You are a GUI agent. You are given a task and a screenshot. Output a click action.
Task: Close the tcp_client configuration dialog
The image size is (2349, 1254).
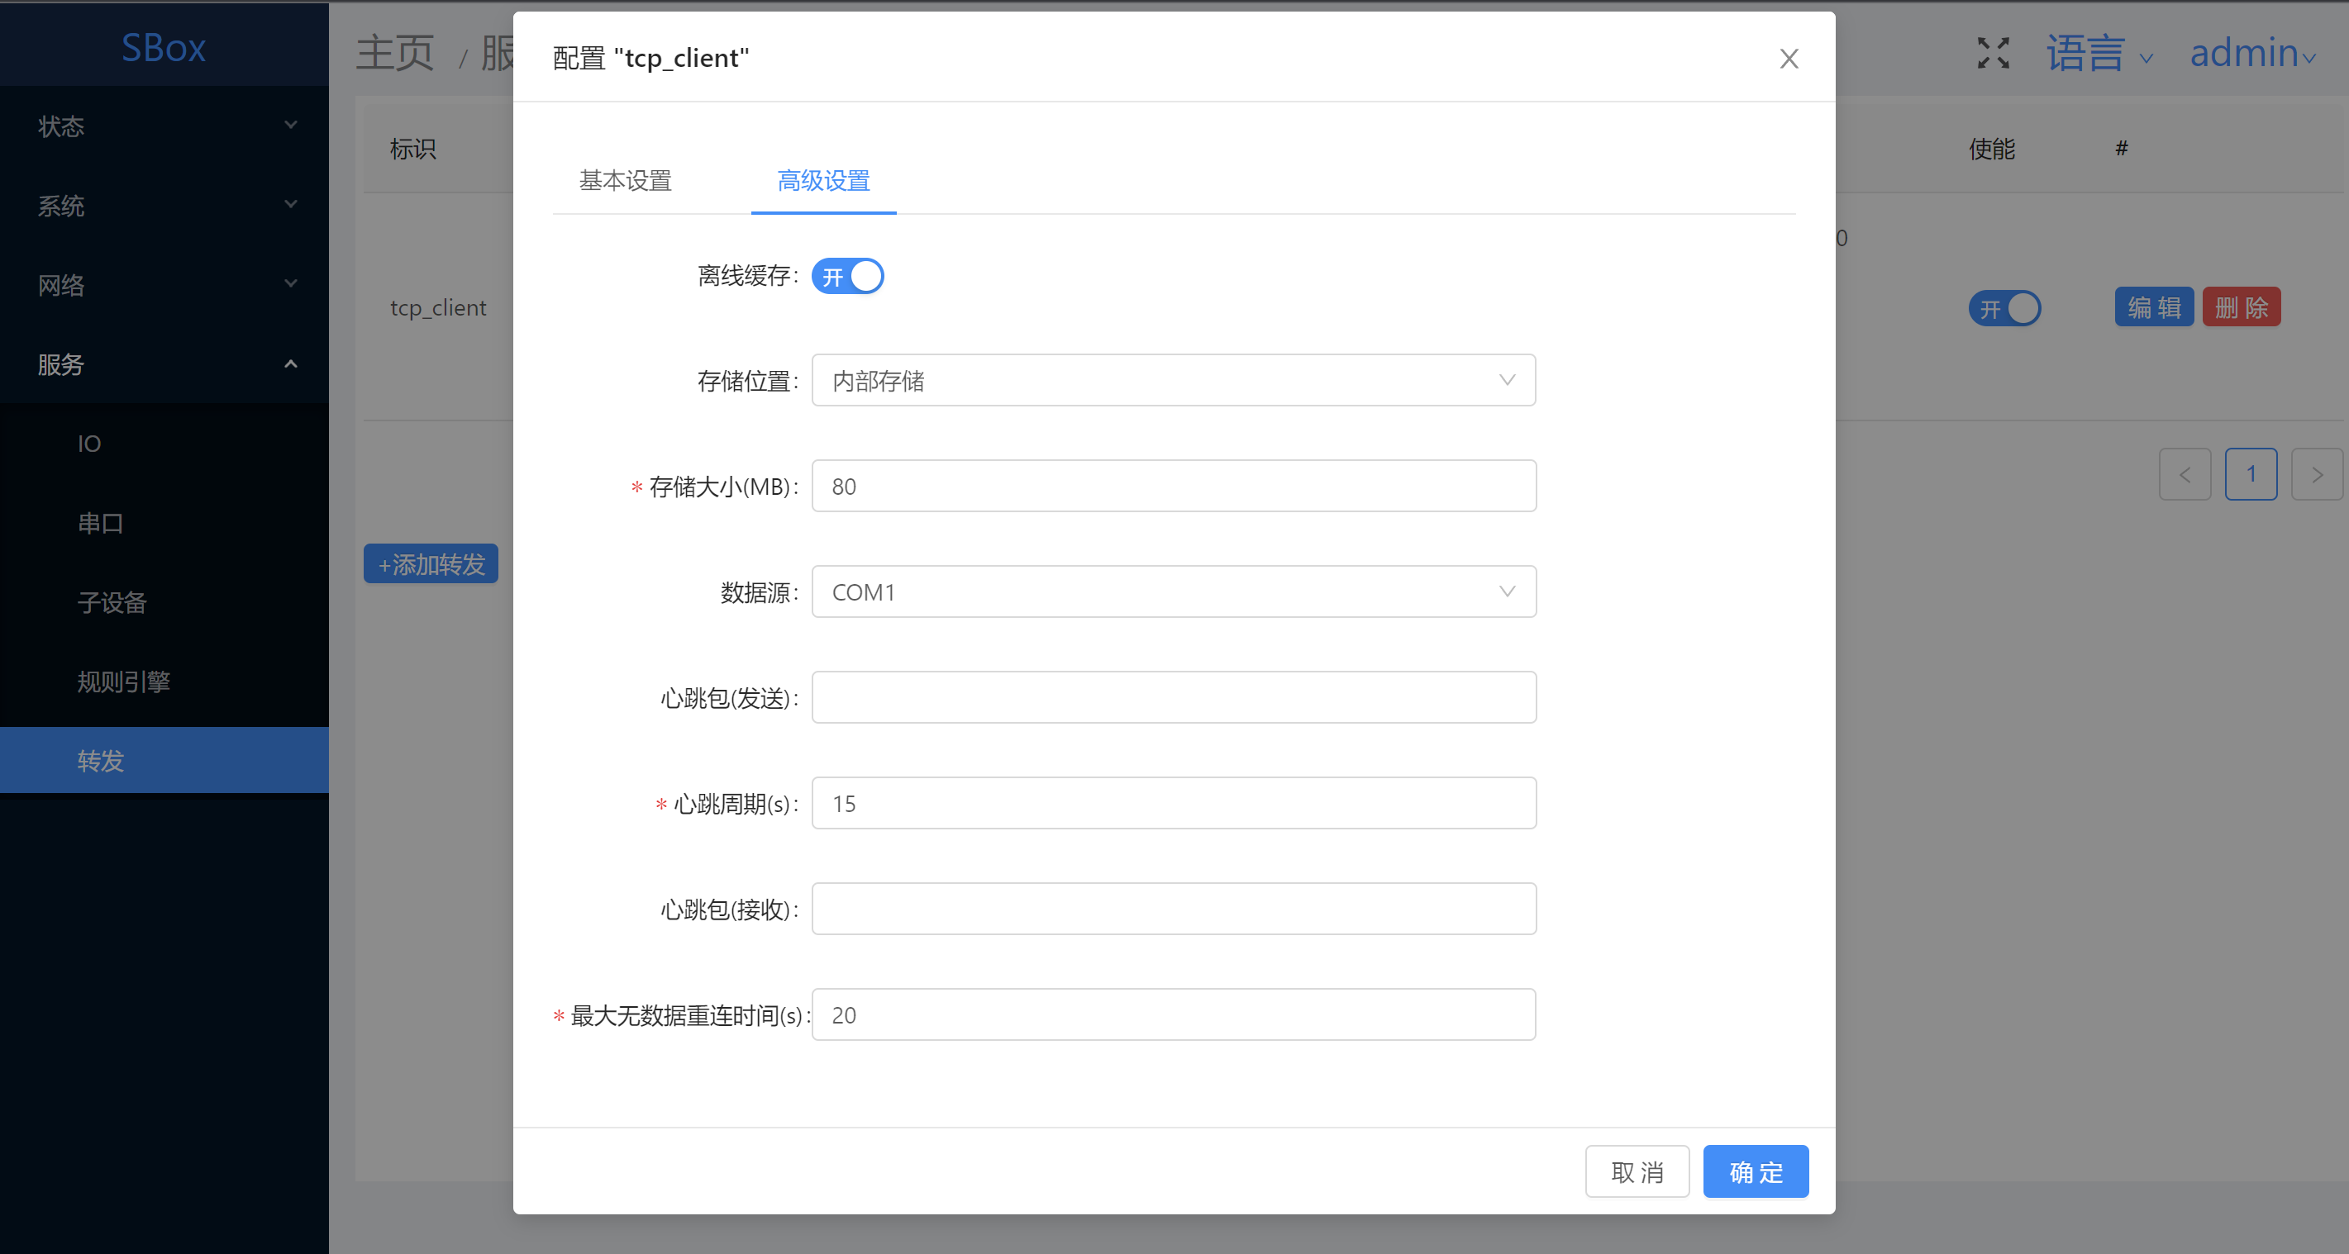[x=1788, y=59]
